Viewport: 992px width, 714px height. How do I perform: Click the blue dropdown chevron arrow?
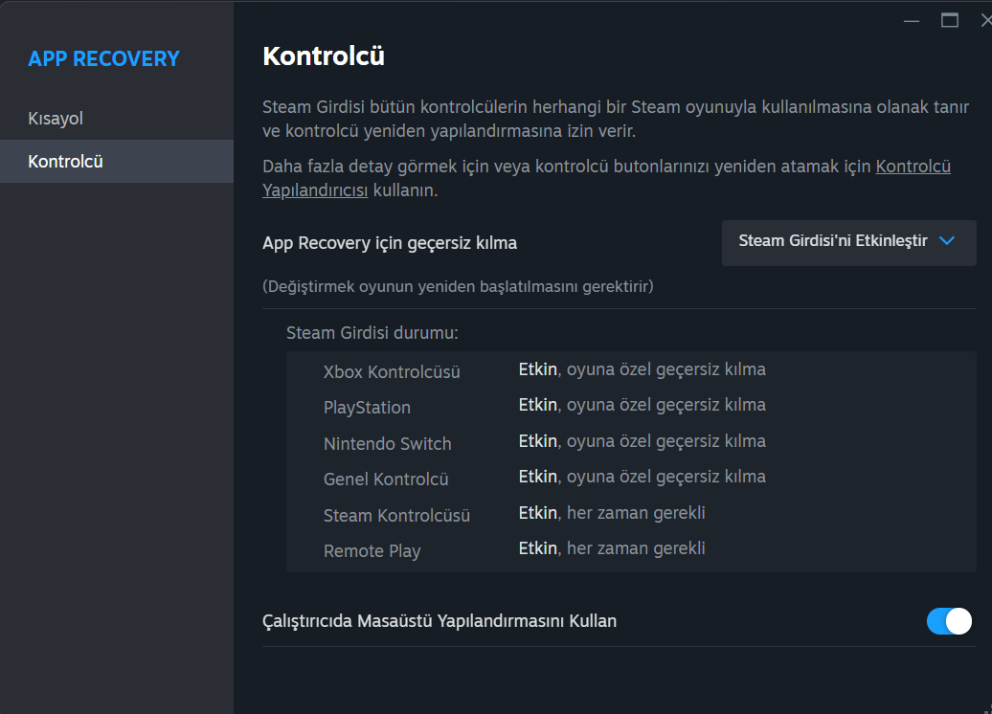coord(947,241)
